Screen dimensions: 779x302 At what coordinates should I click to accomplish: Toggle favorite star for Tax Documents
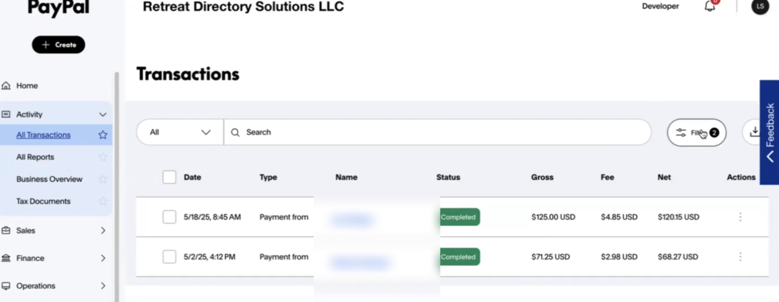pos(103,201)
